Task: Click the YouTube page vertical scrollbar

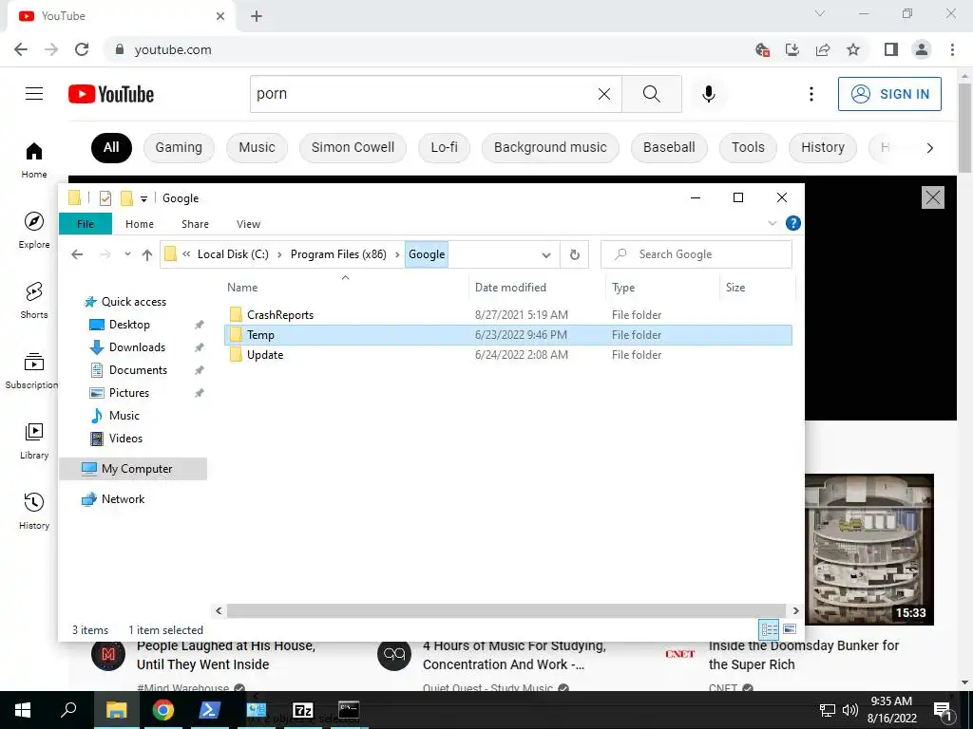Action: coord(965,127)
